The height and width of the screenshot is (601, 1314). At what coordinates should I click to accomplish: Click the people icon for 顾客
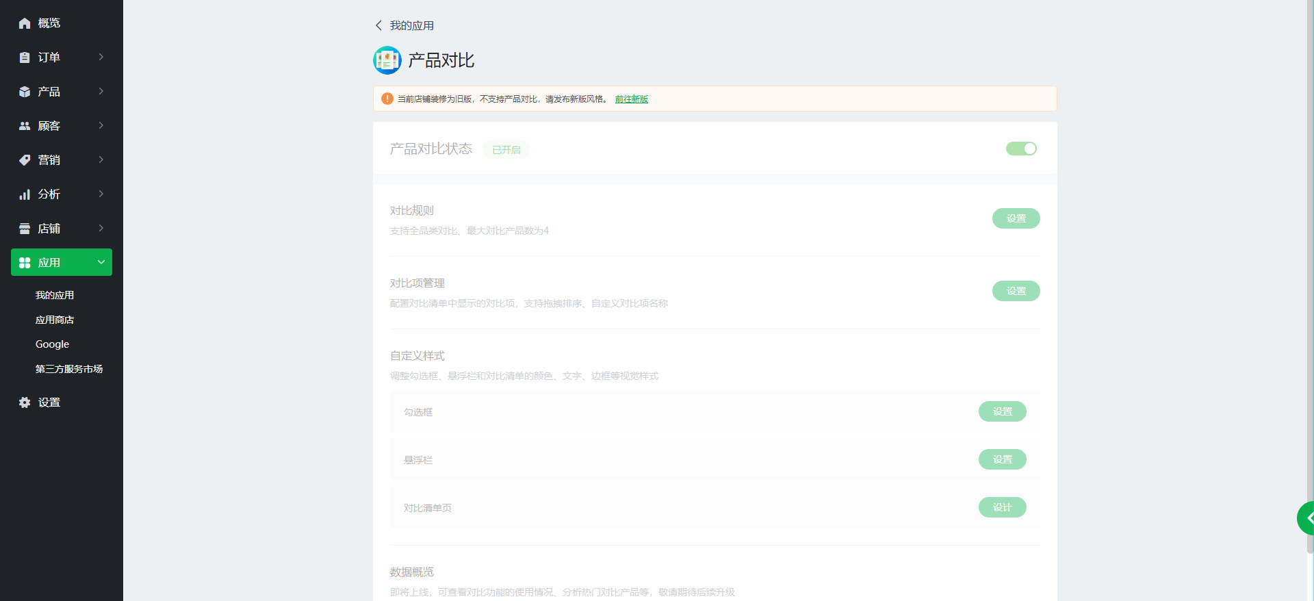[25, 126]
